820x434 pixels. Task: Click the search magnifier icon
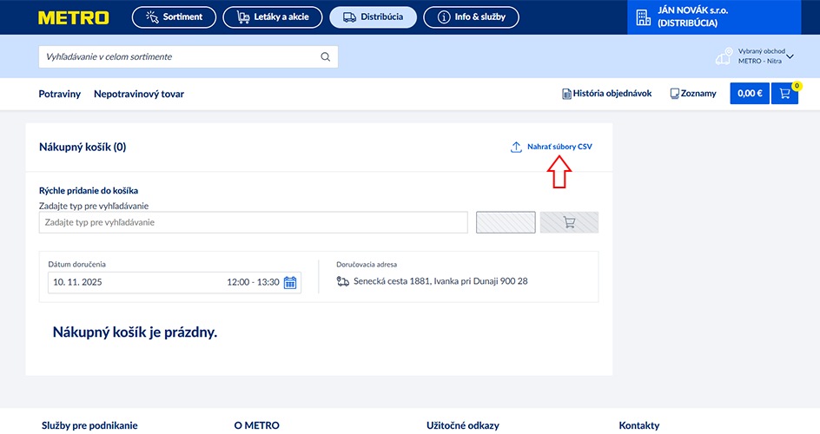coord(326,57)
